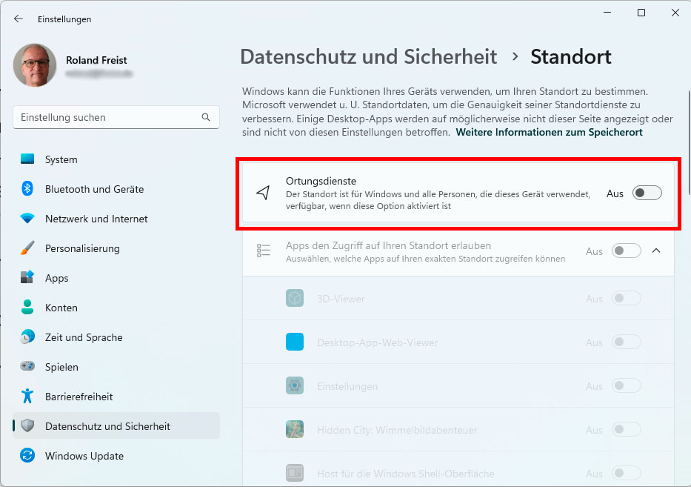Click the Ortungsdienste location arrow icon
The height and width of the screenshot is (487, 691).
(x=263, y=193)
